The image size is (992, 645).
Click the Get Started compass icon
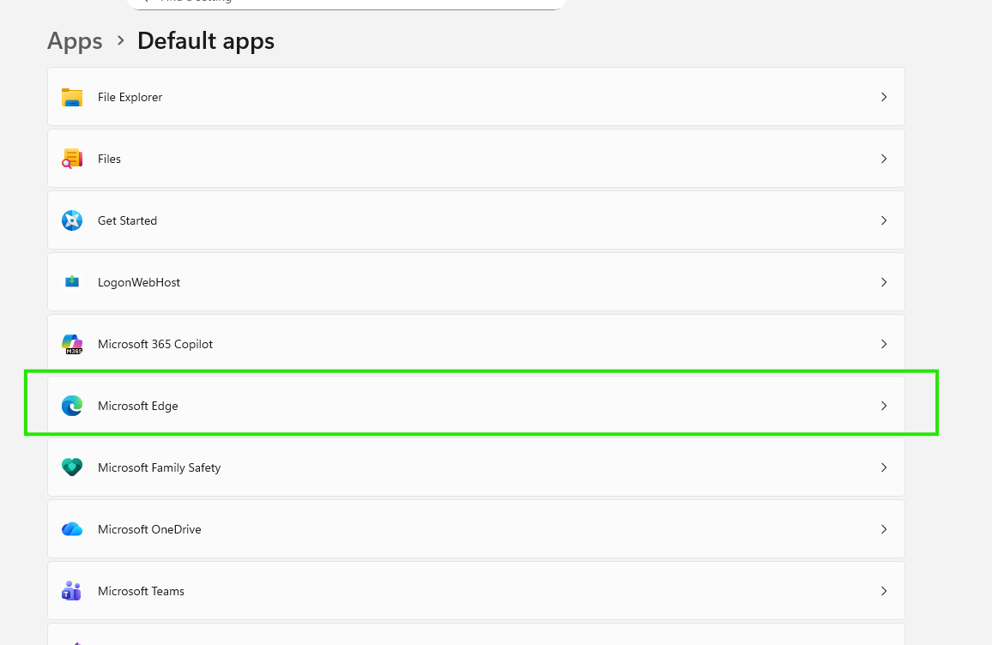pyautogui.click(x=72, y=220)
